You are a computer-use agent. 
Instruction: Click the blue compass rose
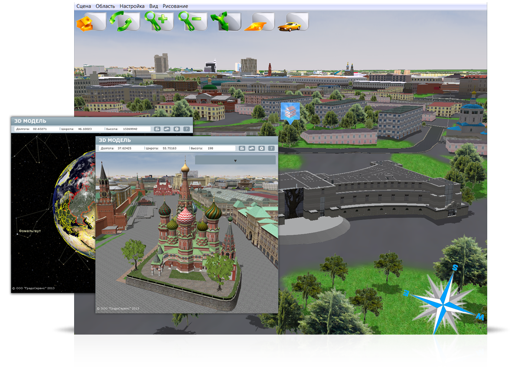442,306
